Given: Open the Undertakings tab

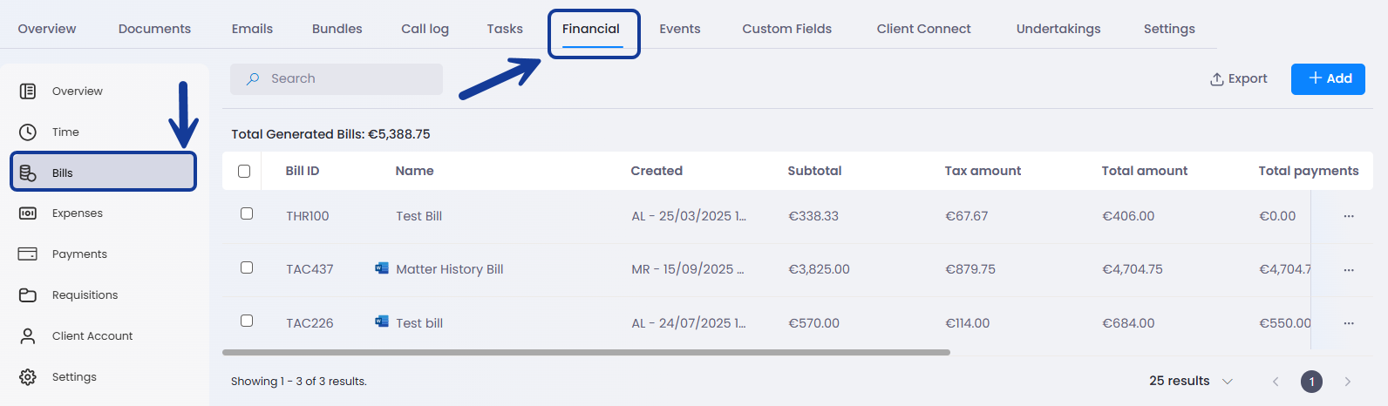Looking at the screenshot, I should (x=1058, y=29).
